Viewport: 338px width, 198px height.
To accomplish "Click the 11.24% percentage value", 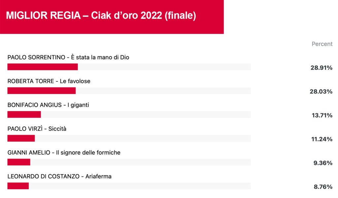I will point(322,139).
